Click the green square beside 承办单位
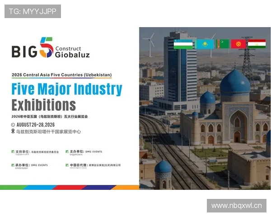271x217 pixels. pos(13,165)
